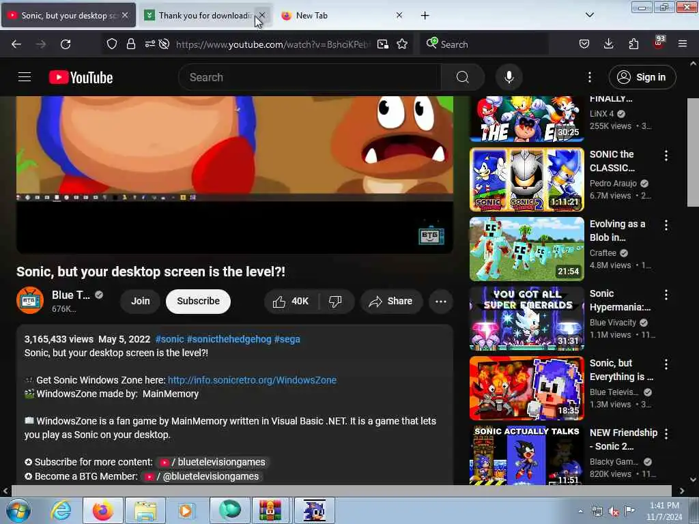Open more actions ellipsis next to Share
Image resolution: width=699 pixels, height=524 pixels.
pyautogui.click(x=441, y=301)
